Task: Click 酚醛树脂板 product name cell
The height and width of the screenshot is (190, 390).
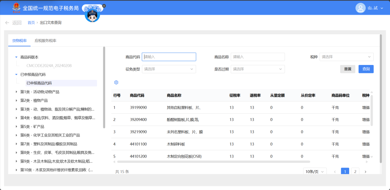Action: coord(183,120)
